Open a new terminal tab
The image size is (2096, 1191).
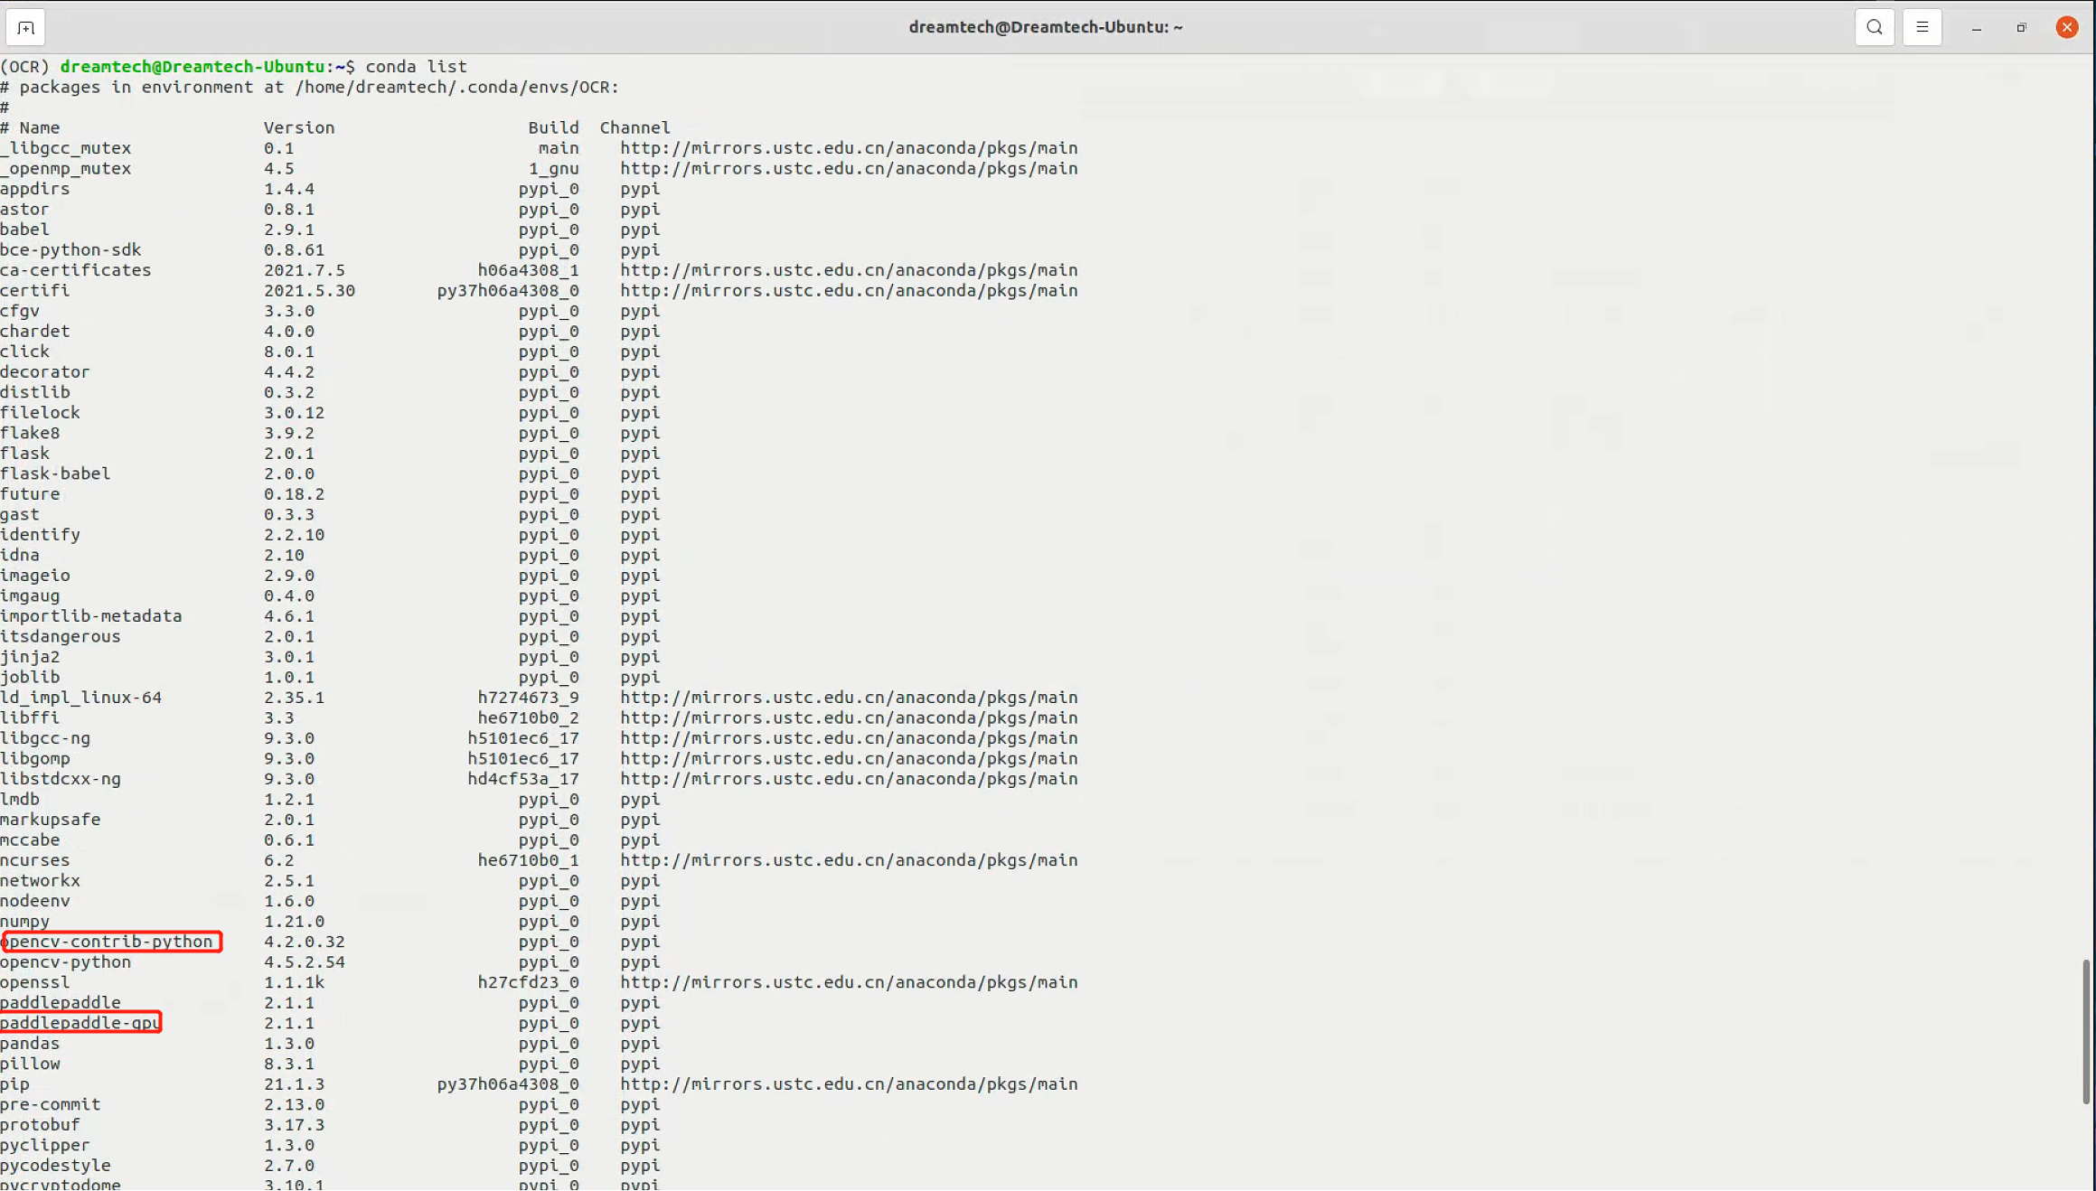[x=25, y=27]
